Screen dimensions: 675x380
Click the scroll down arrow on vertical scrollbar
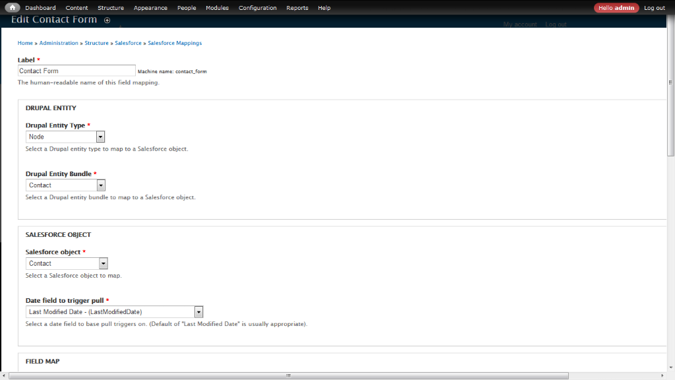pos(670,368)
